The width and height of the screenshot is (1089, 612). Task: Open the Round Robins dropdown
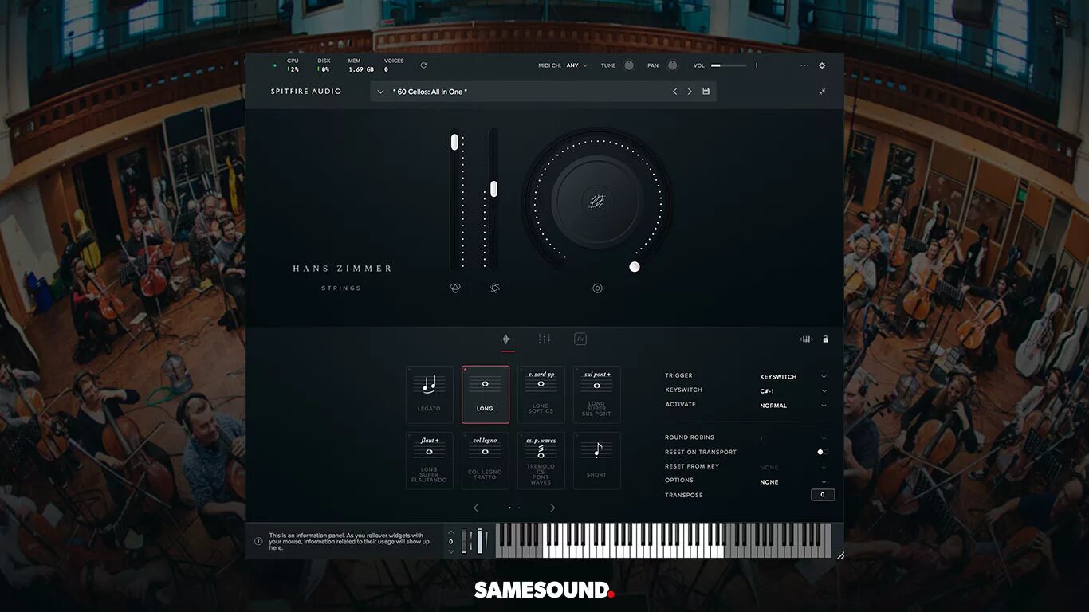coord(792,438)
